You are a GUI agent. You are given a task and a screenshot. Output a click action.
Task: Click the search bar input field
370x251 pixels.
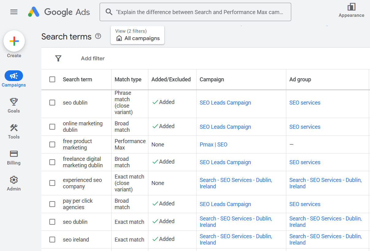point(195,12)
